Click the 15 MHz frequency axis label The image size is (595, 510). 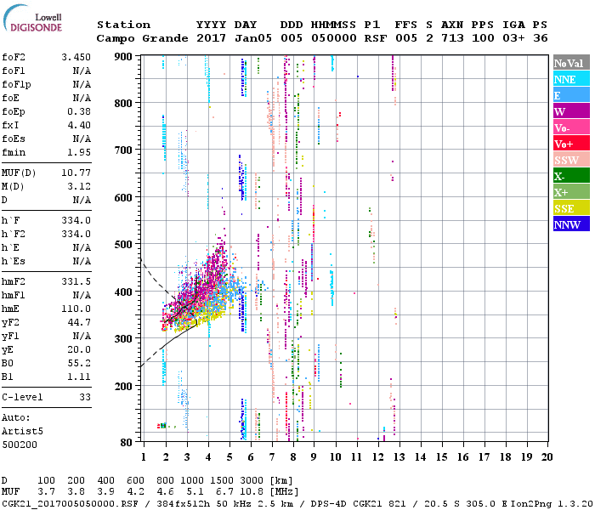pos(441,457)
